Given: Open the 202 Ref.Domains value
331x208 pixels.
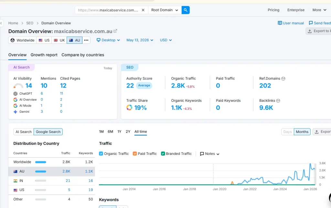Looking at the screenshot, I should (265, 86).
